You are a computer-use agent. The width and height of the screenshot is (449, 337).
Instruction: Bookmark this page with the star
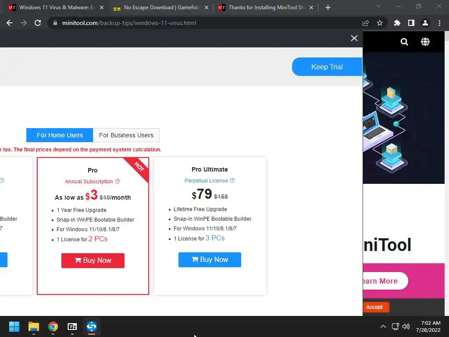pyautogui.click(x=380, y=23)
